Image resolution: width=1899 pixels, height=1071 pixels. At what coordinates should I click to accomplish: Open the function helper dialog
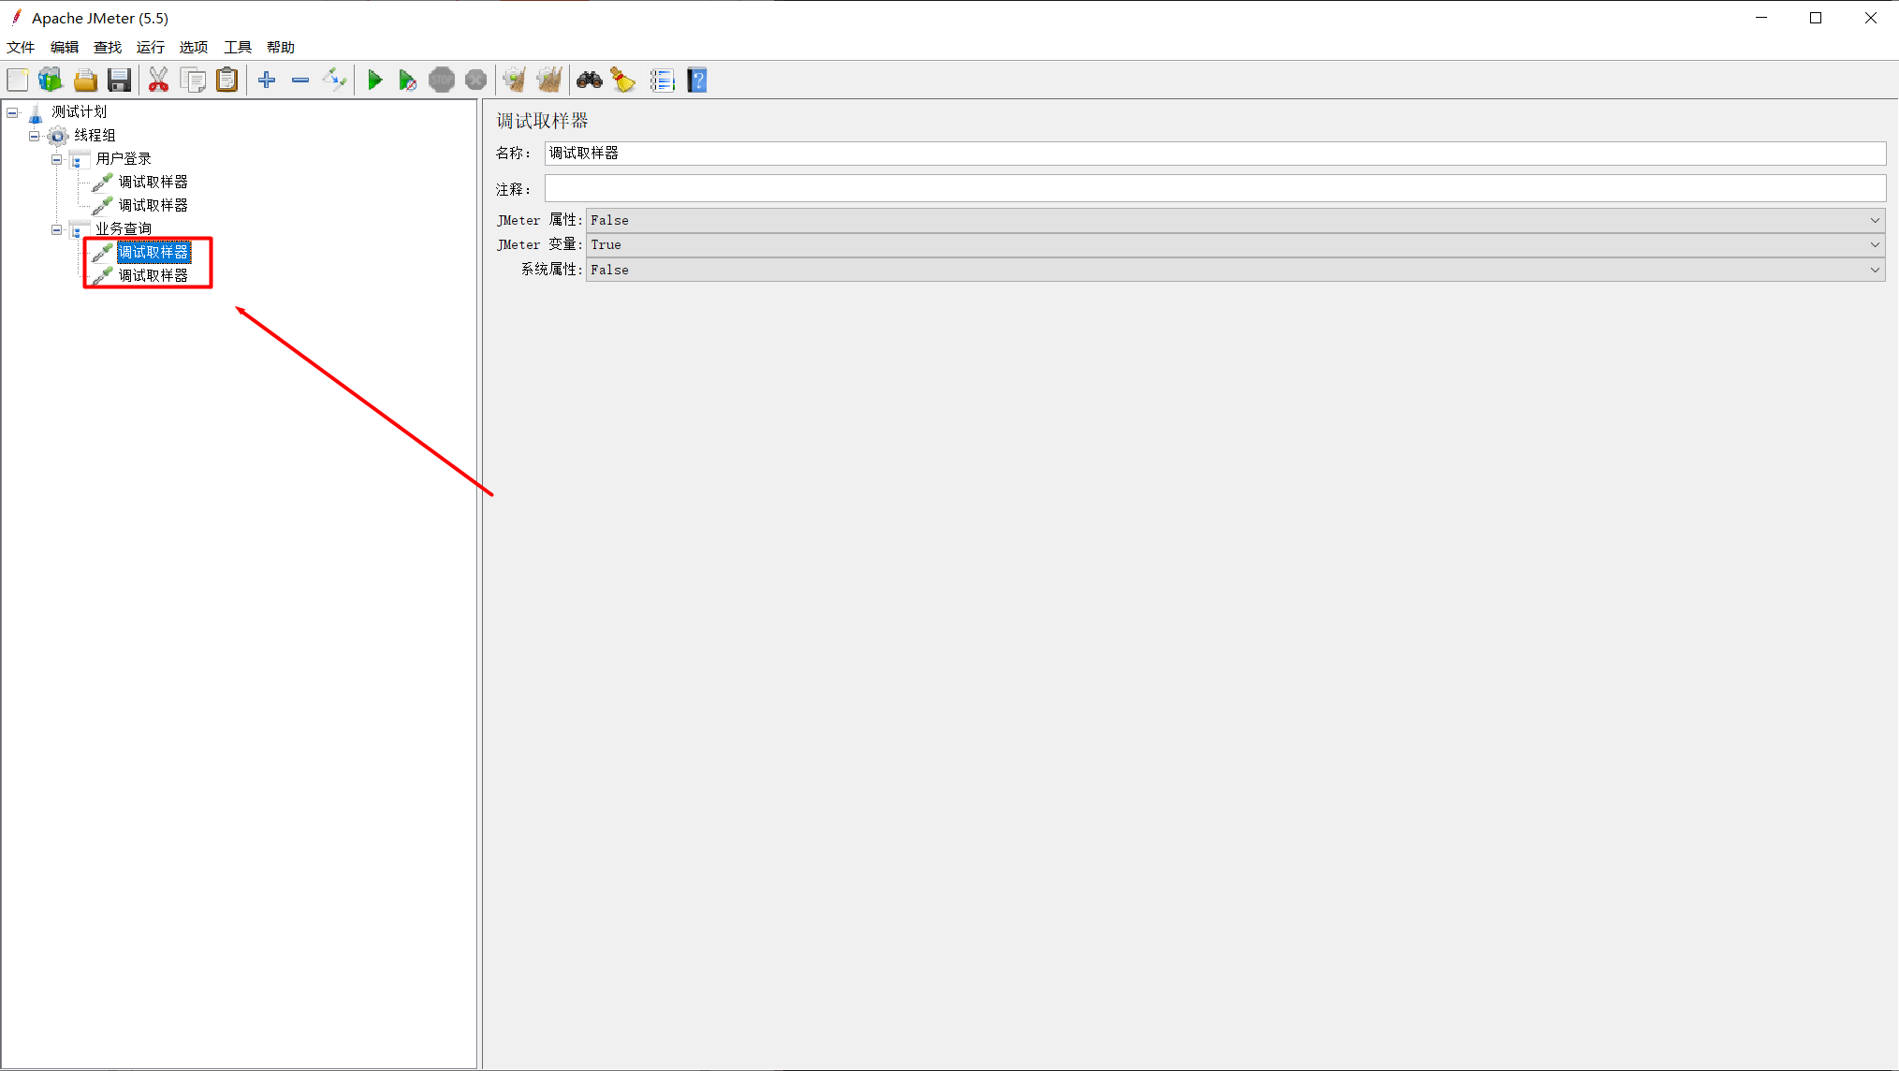click(x=663, y=81)
